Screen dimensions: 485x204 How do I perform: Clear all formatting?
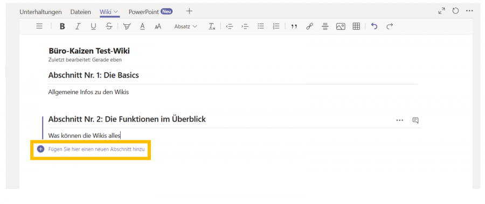click(212, 26)
